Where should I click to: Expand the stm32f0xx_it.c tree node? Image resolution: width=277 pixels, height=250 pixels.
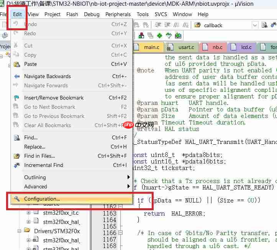click(28, 212)
